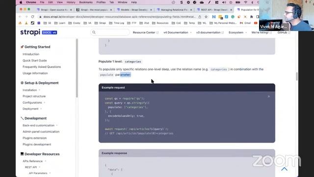Click the blue N extension icon
The height and width of the screenshot is (177, 314).
(214, 17)
